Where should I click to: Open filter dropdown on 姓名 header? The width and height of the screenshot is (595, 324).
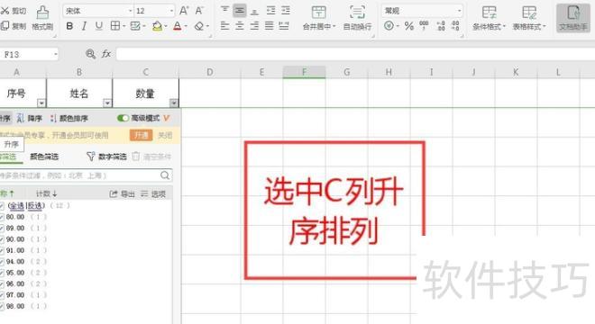tap(107, 103)
